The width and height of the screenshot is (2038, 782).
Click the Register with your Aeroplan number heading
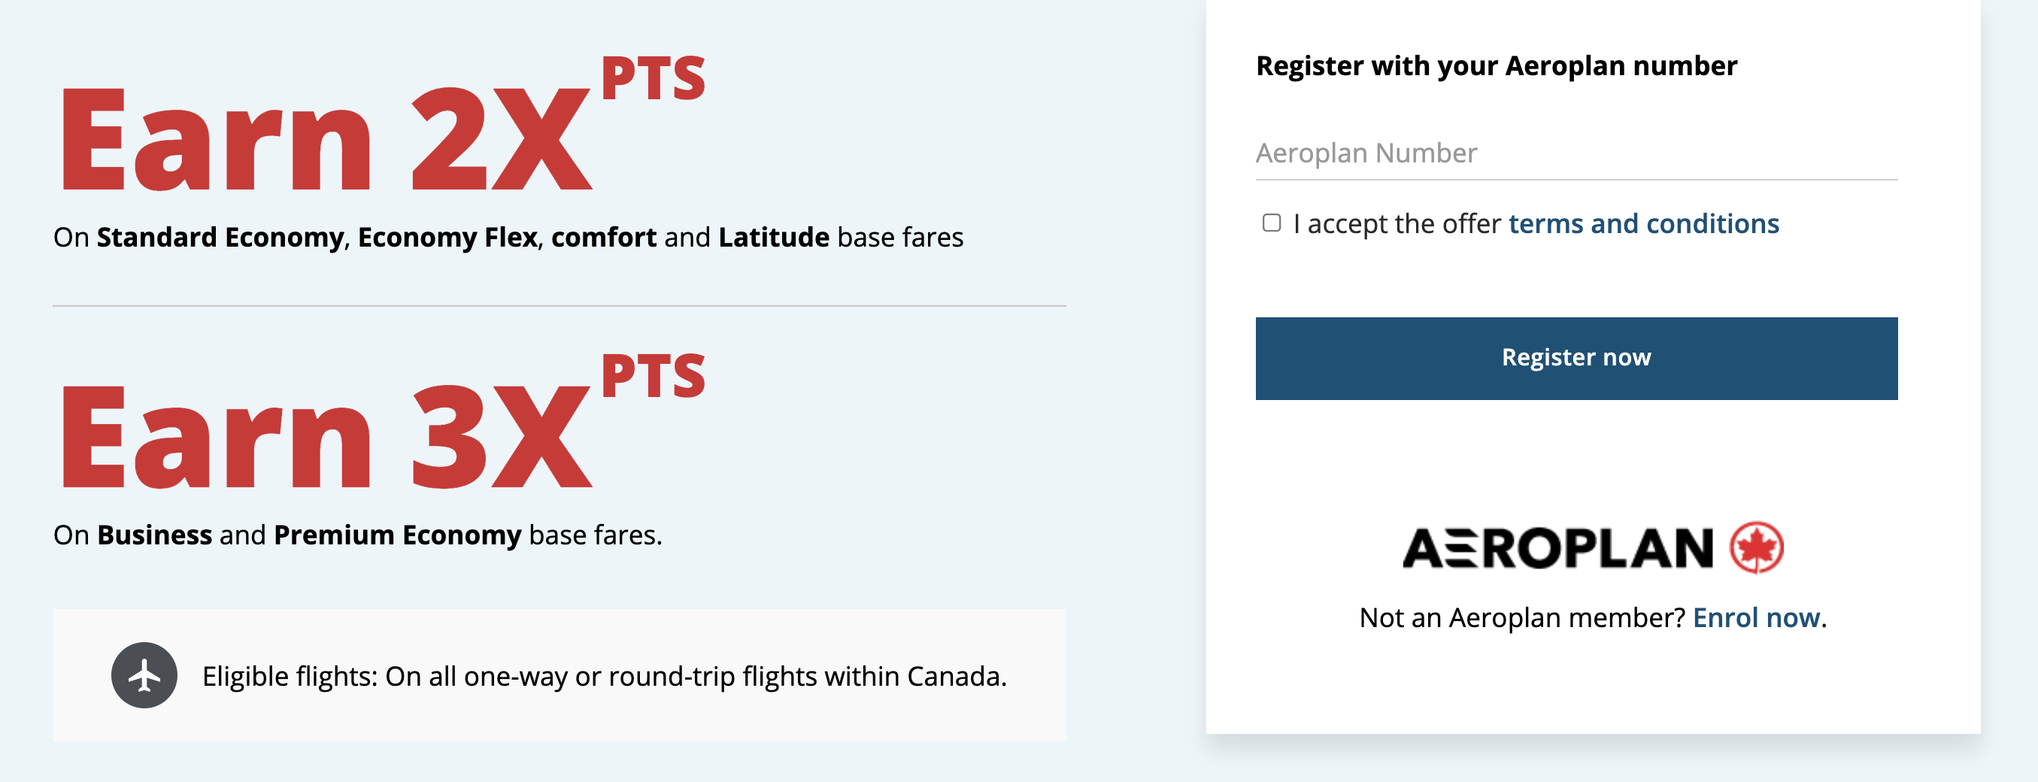pos(1496,65)
